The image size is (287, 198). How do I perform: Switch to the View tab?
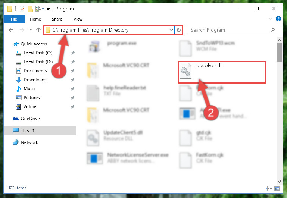[x=78, y=19]
